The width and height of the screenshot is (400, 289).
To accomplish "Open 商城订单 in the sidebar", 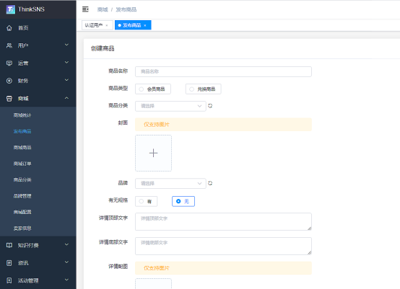I will (x=22, y=164).
